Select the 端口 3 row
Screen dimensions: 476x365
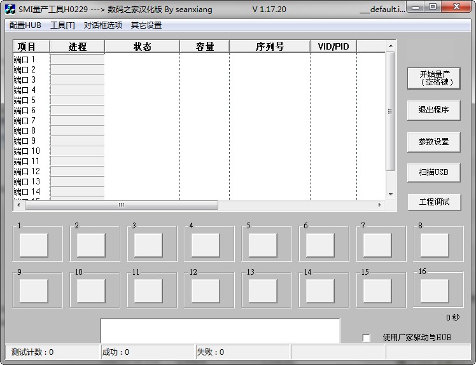(x=199, y=79)
